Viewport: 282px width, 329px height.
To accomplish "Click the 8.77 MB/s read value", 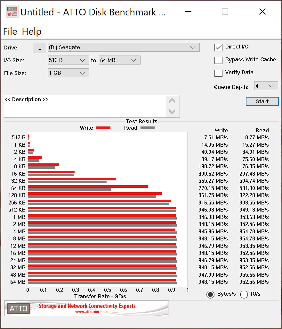I will [257, 138].
